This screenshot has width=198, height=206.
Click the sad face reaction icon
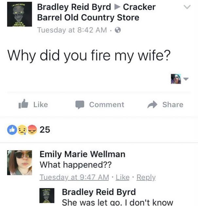pyautogui.click(x=22, y=130)
